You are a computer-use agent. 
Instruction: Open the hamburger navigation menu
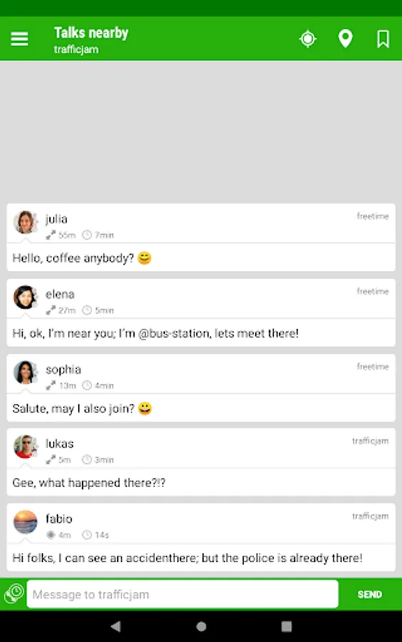pyautogui.click(x=19, y=39)
